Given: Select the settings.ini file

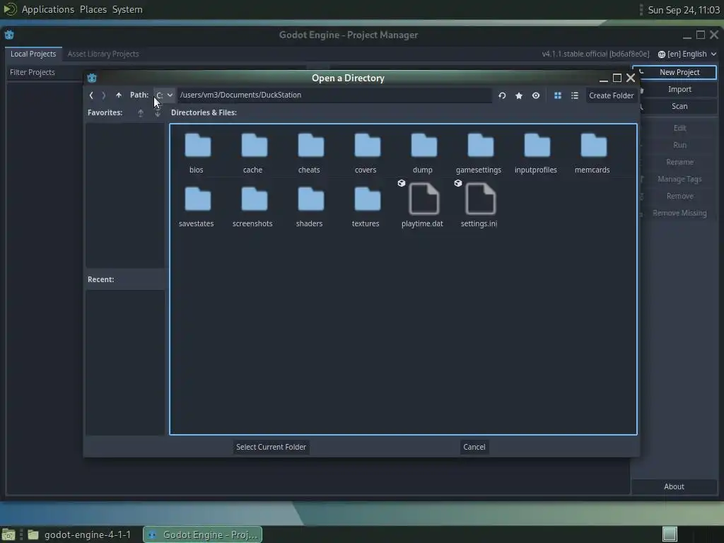Looking at the screenshot, I should [479, 206].
